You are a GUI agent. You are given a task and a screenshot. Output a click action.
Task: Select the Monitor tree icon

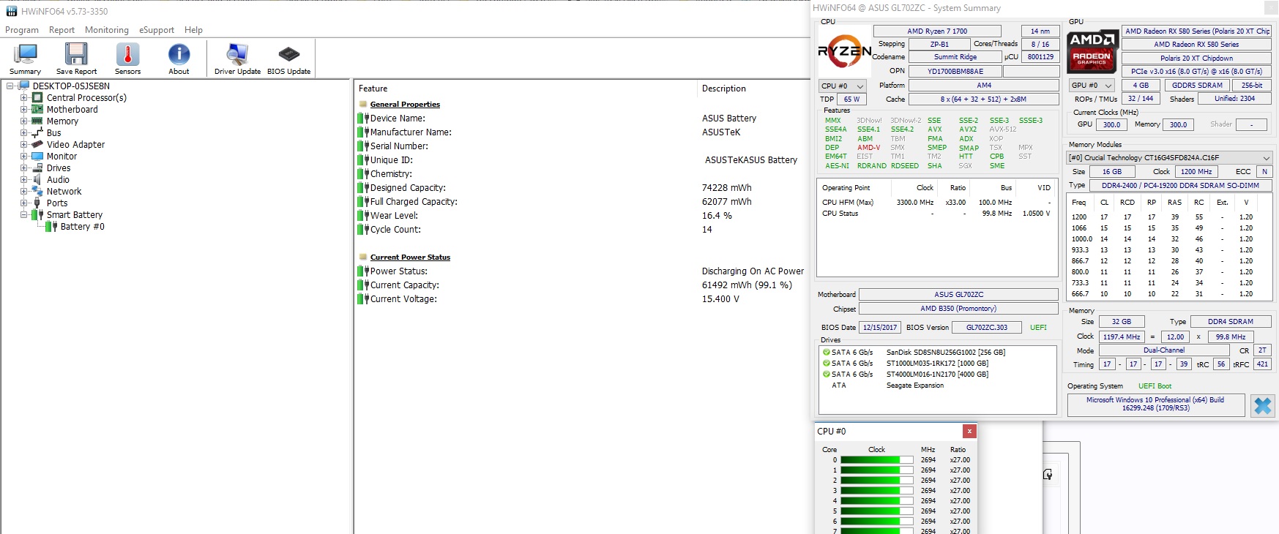[x=37, y=156]
